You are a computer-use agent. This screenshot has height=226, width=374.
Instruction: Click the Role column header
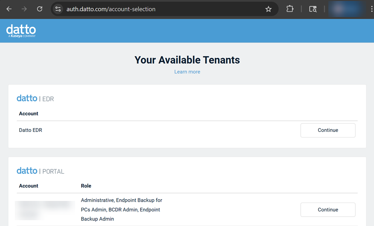pyautogui.click(x=86, y=186)
